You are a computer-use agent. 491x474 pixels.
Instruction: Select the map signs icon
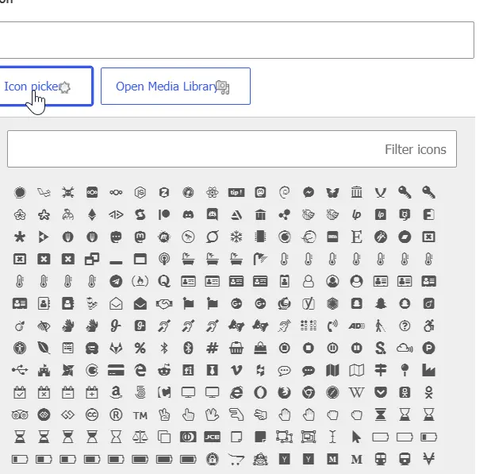381,370
